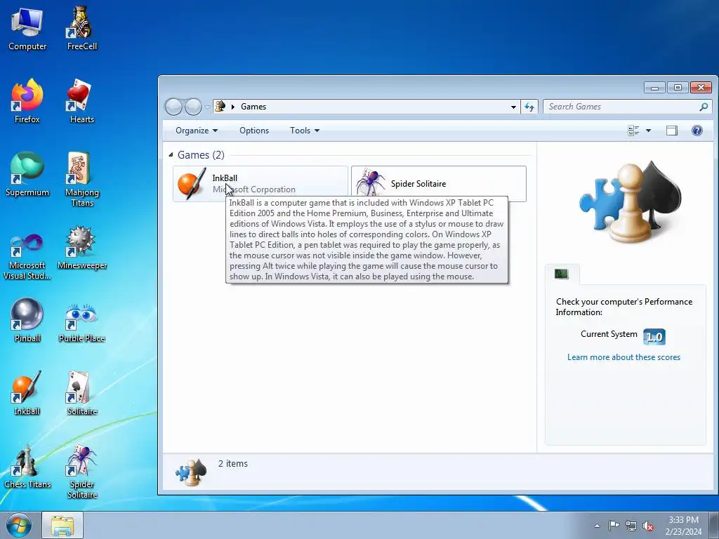Screen dimensions: 719x539
Task: Open Learn more about these scores link
Action: pos(624,357)
